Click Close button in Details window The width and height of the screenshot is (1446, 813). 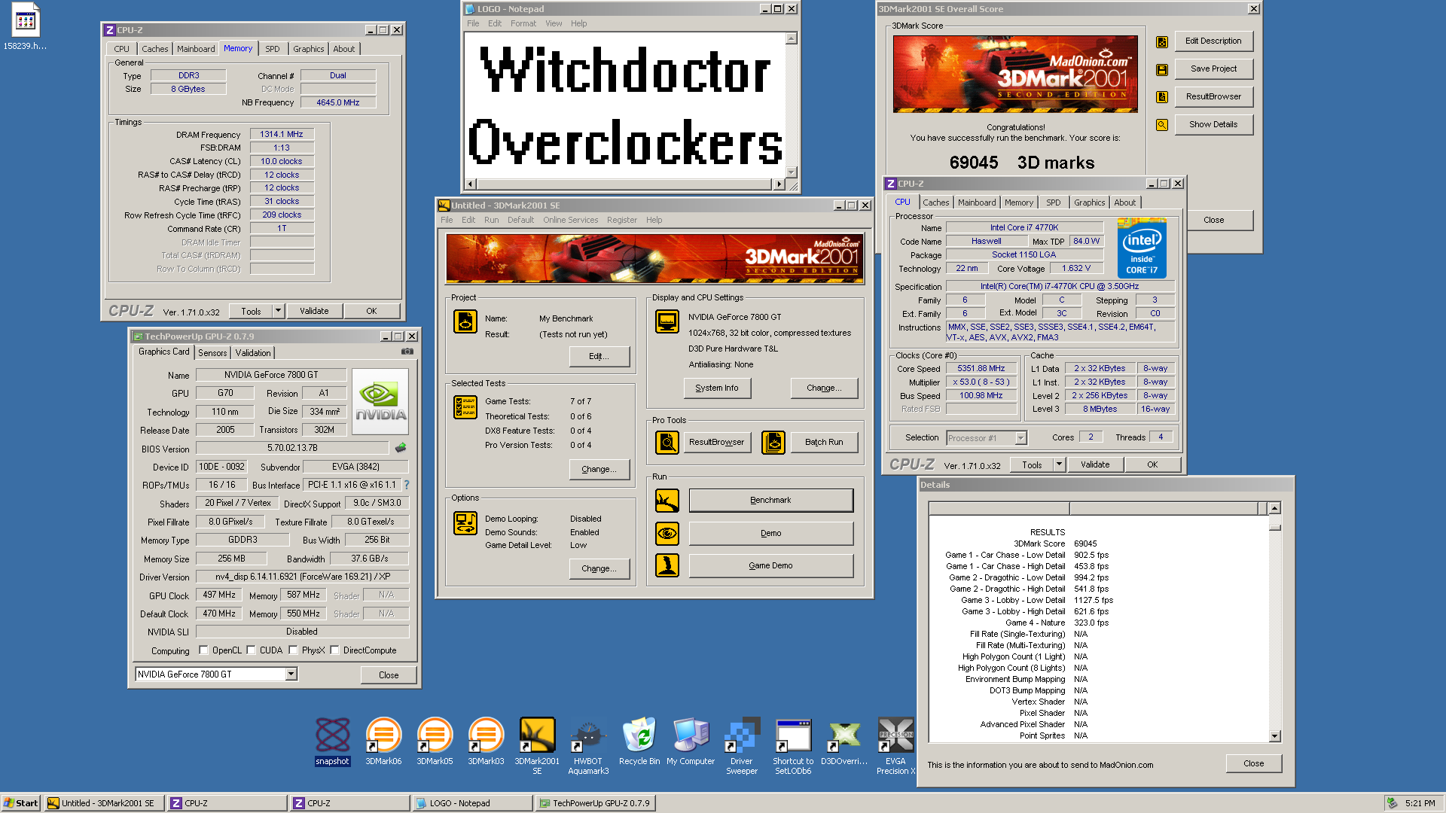(1254, 763)
